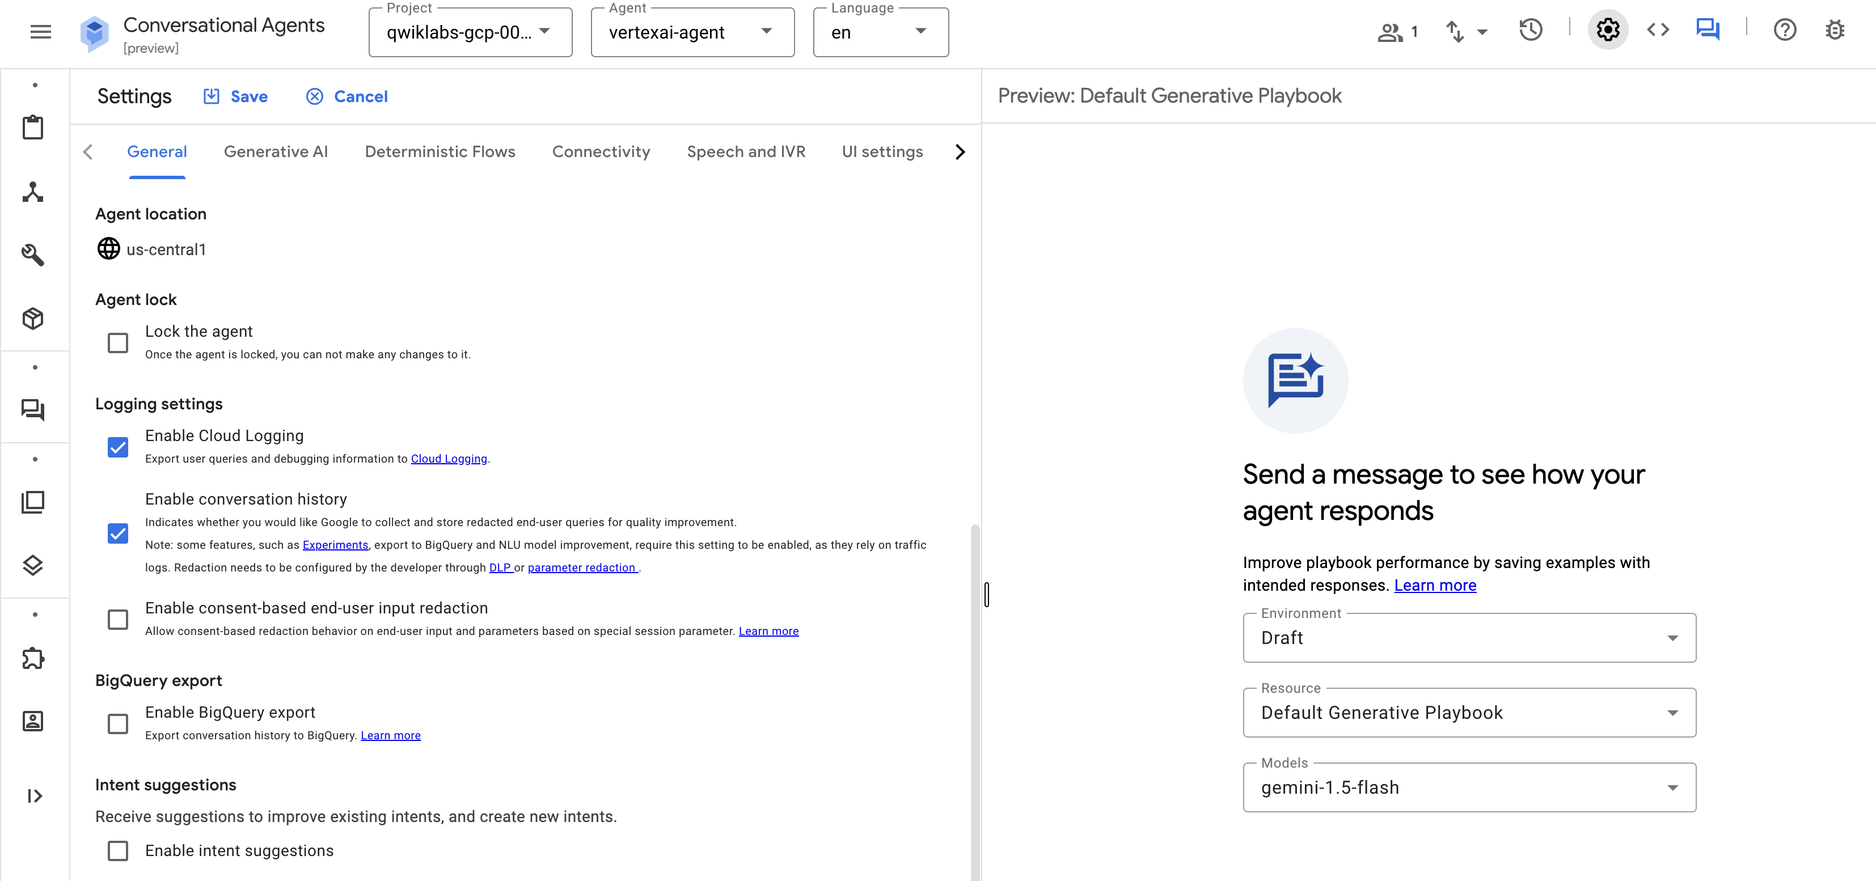The width and height of the screenshot is (1876, 881).
Task: Open the version history icon in the toolbar
Action: click(x=1531, y=30)
